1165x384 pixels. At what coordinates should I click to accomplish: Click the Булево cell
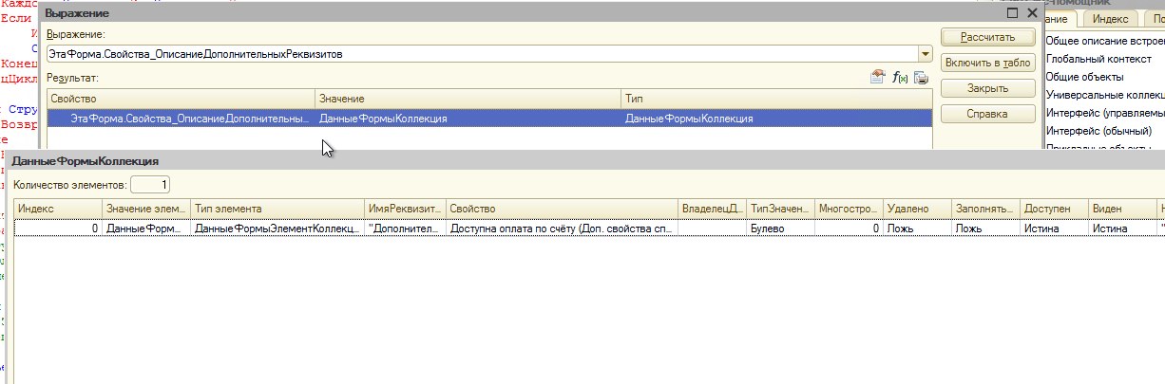[781, 229]
